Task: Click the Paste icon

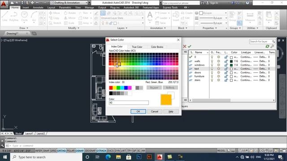Action: click(269, 17)
